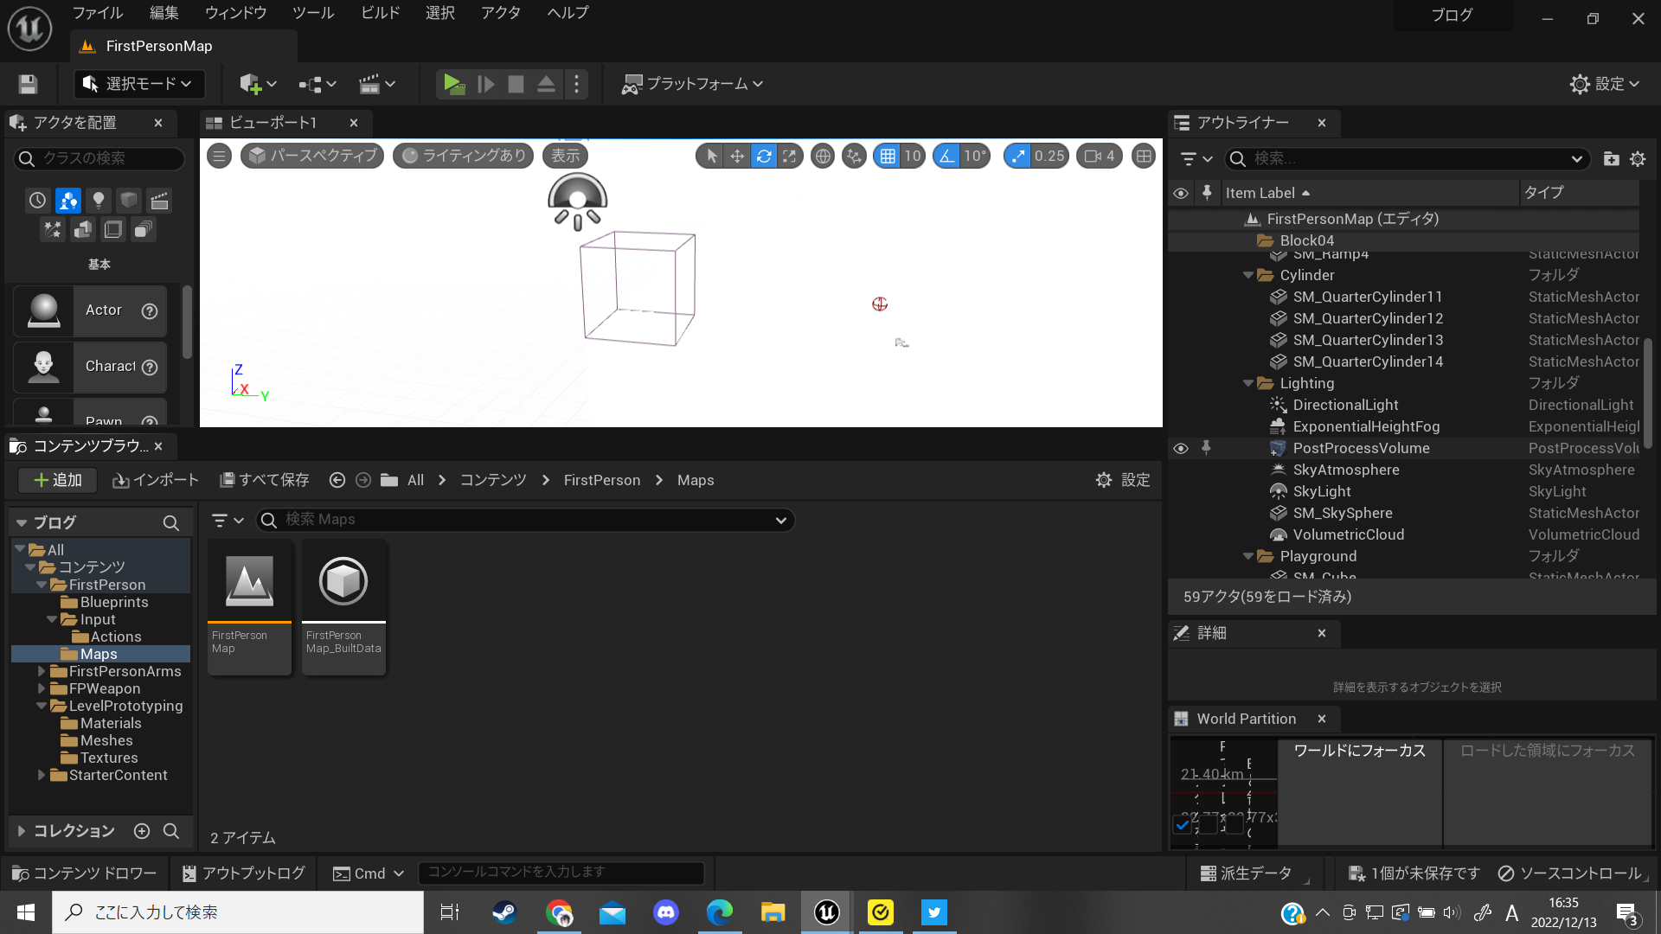The height and width of the screenshot is (934, 1661).
Task: Select the Rotate tool in viewport toolbar
Action: tap(764, 156)
